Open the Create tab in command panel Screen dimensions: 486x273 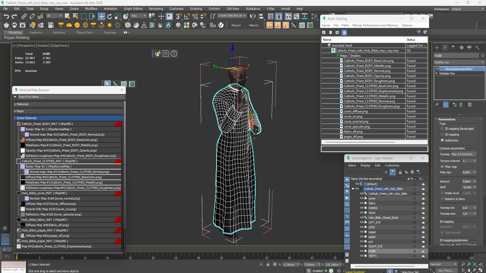[x=437, y=48]
